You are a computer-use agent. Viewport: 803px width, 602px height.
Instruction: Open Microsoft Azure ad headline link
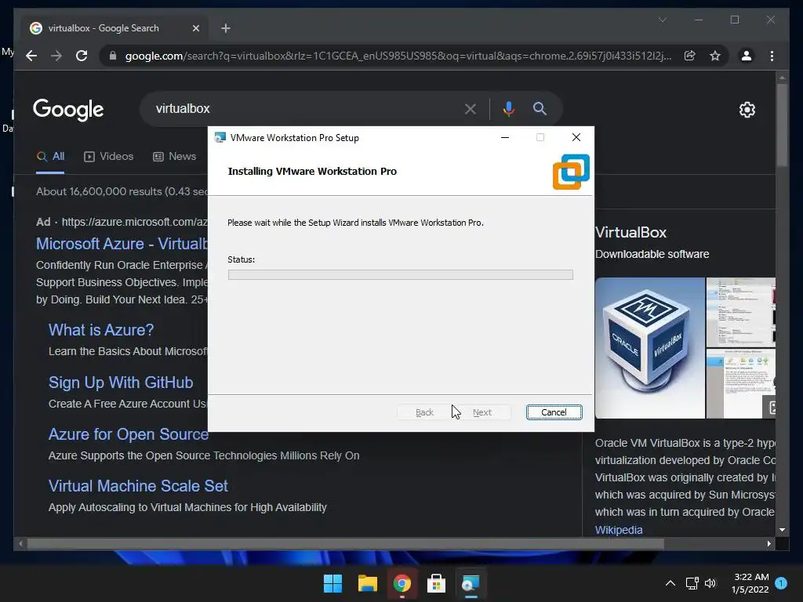(122, 244)
